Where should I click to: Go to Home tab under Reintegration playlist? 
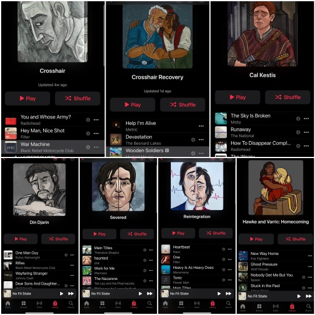tap(165, 304)
